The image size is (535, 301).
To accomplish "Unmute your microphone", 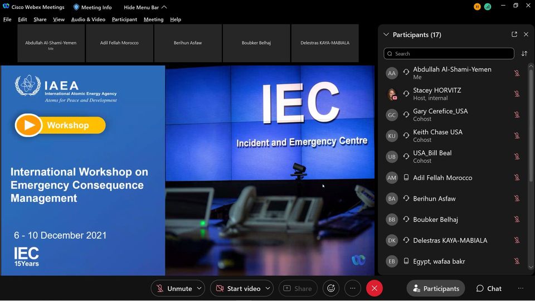I will [174, 288].
